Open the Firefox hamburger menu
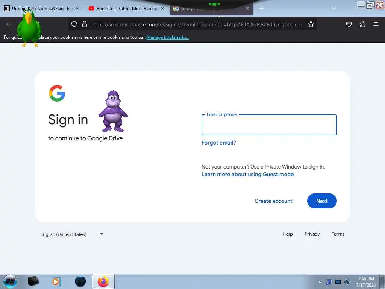 pyautogui.click(x=376, y=24)
